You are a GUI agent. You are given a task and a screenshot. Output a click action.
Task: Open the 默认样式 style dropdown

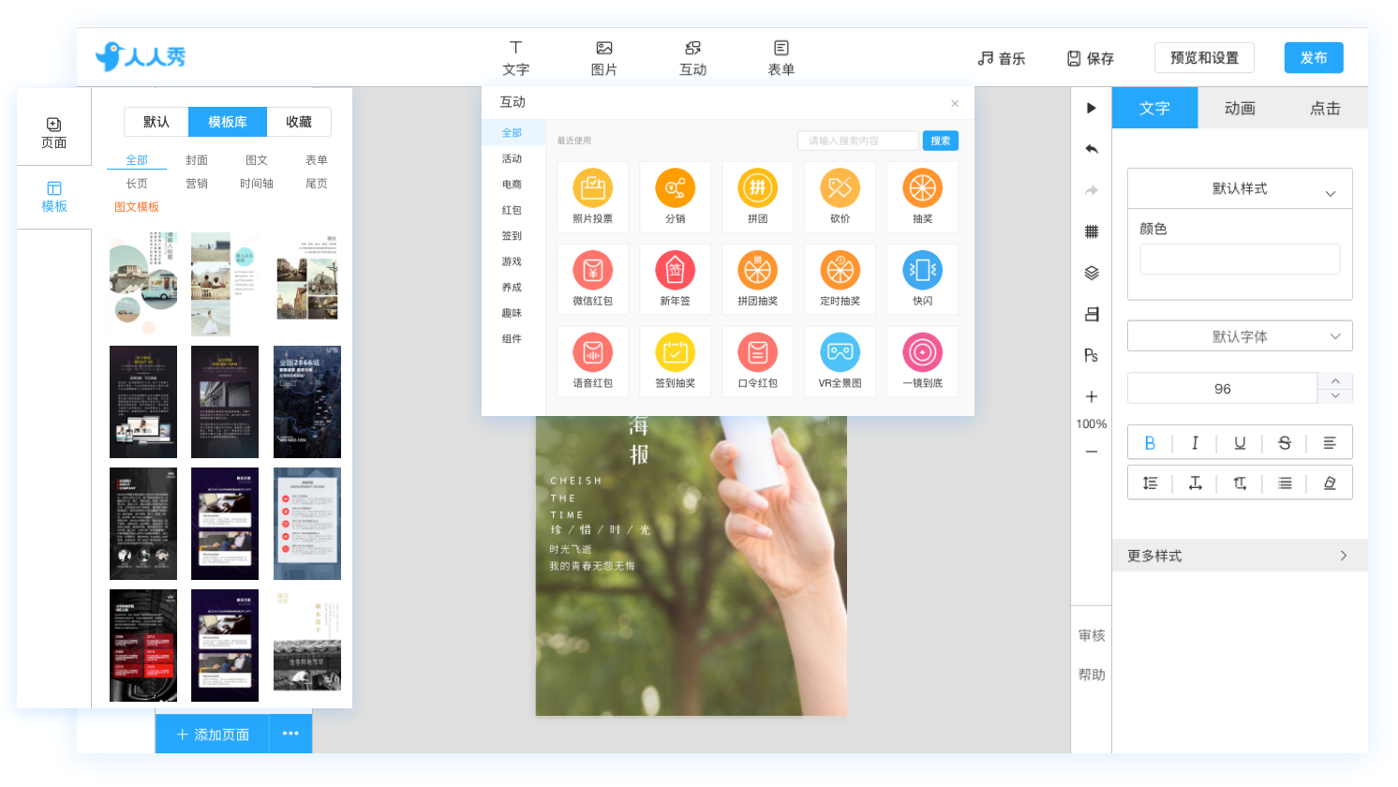tap(1240, 188)
